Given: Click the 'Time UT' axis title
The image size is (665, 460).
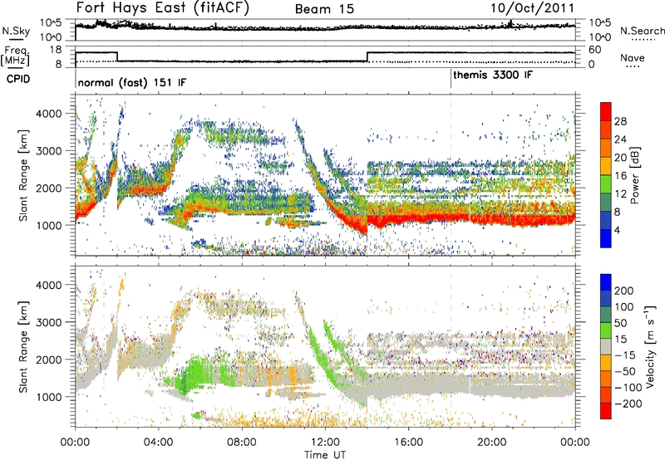Looking at the screenshot, I should [325, 455].
